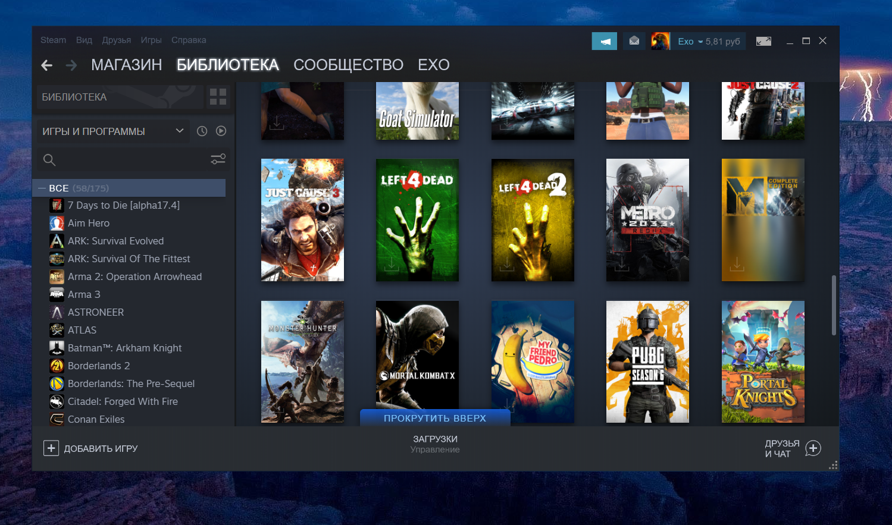Click the БИБЛИОТЕКА home button in sidebar
The width and height of the screenshot is (892, 525).
(120, 97)
